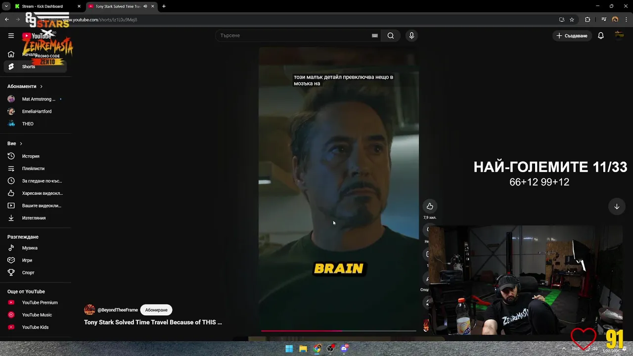
Task: Focus the Търсене search field
Action: (x=294, y=36)
